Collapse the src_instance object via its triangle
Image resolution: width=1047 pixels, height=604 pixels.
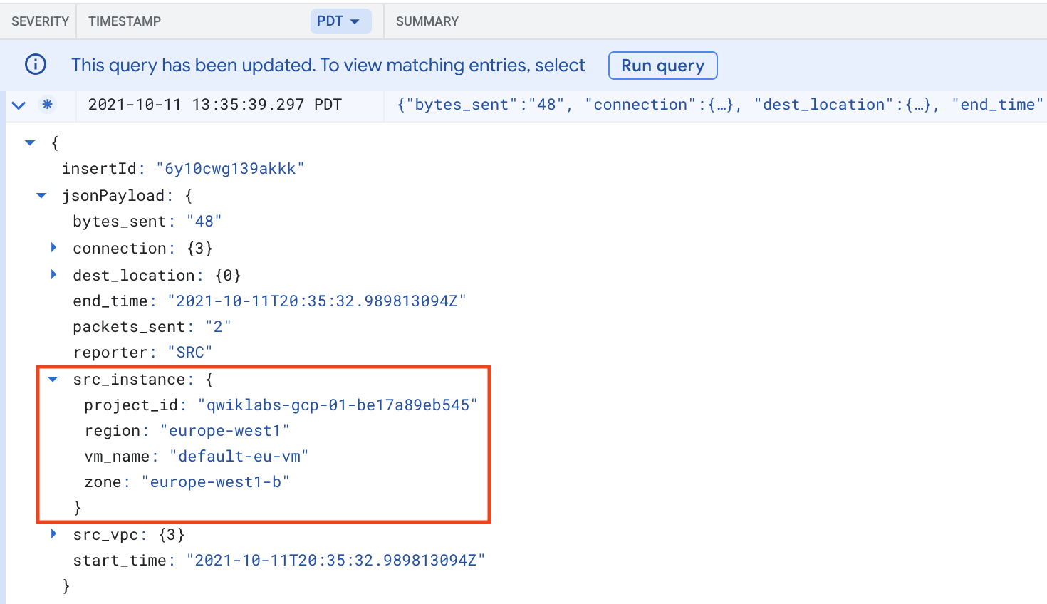(52, 379)
